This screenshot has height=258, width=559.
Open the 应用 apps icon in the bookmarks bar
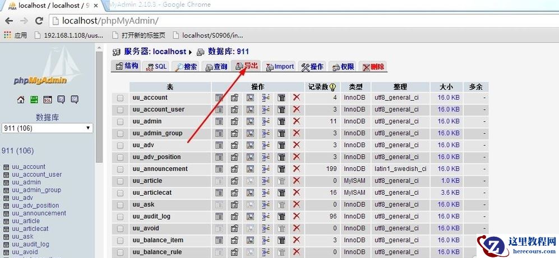[15, 35]
